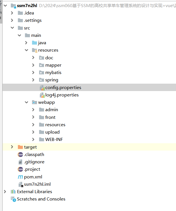Screen dimensions: 176x211
Task: Expand the mapper folder arrow
Action: (x=33, y=65)
